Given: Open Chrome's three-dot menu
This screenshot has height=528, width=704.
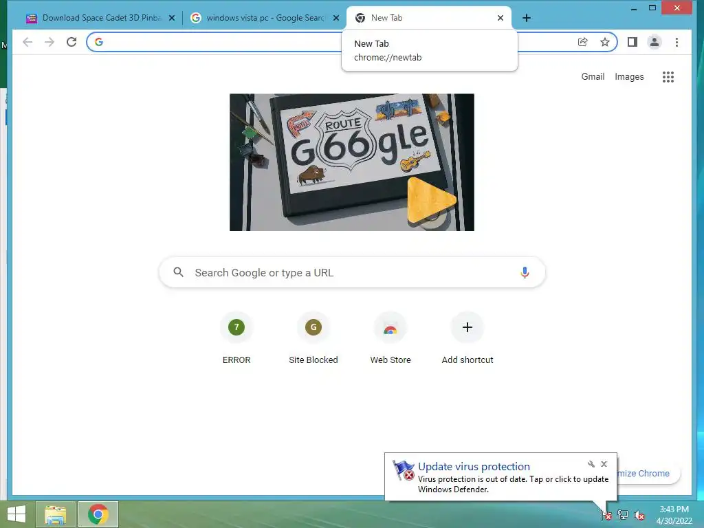Looking at the screenshot, I should point(676,42).
